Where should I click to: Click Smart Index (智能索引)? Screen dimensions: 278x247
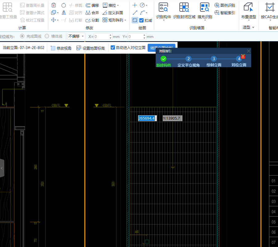(225, 13)
